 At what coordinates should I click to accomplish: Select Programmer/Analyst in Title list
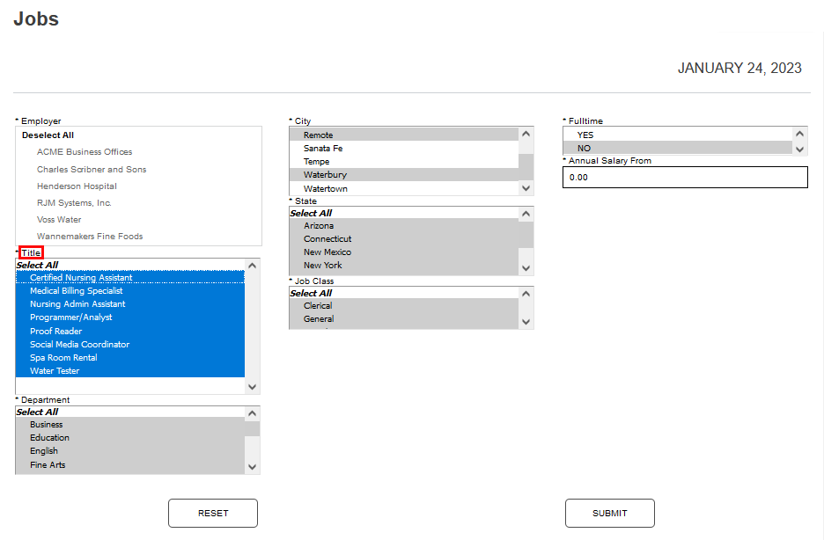click(71, 317)
